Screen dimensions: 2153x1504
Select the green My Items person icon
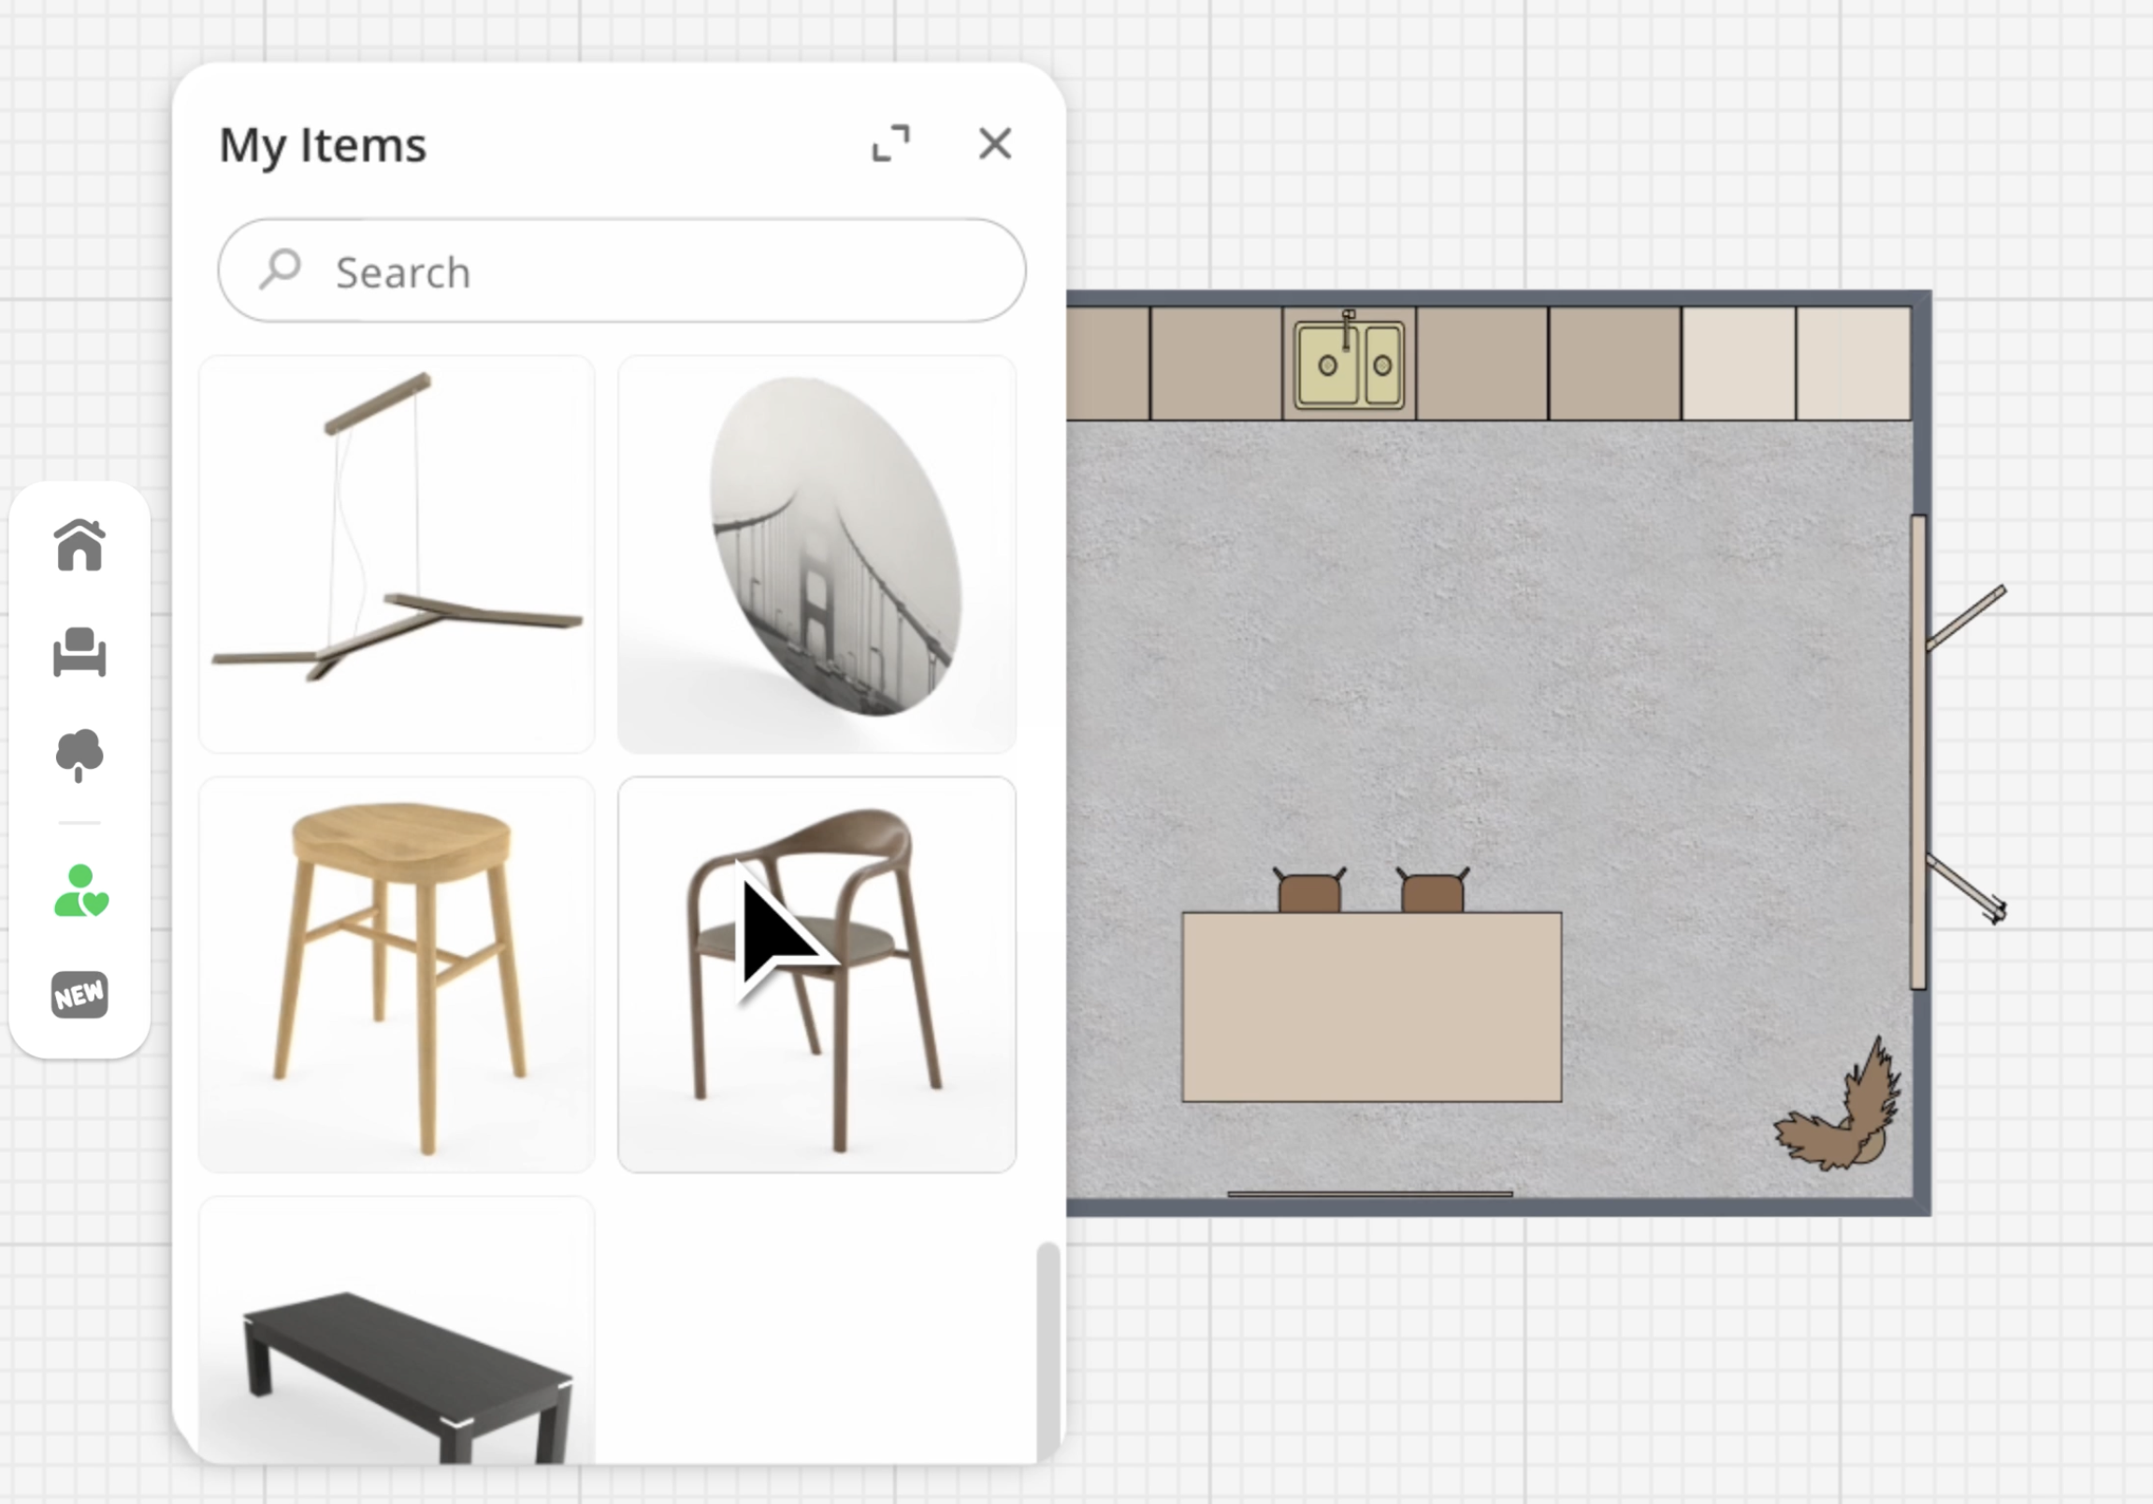point(80,890)
